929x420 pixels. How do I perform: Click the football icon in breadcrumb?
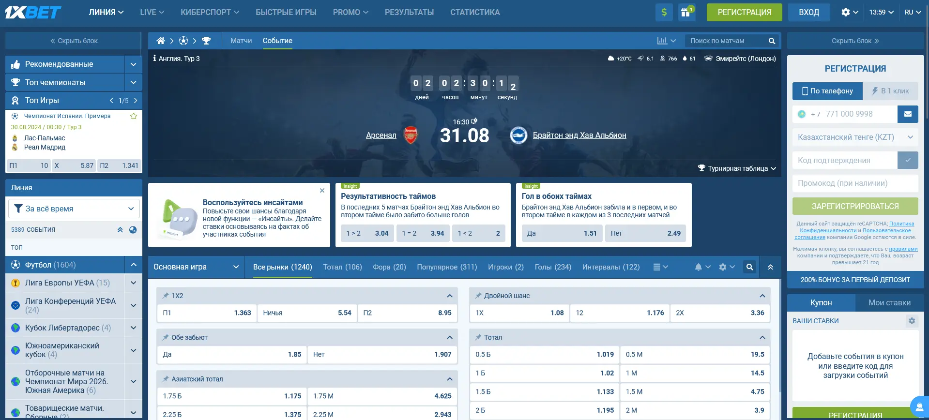[183, 41]
